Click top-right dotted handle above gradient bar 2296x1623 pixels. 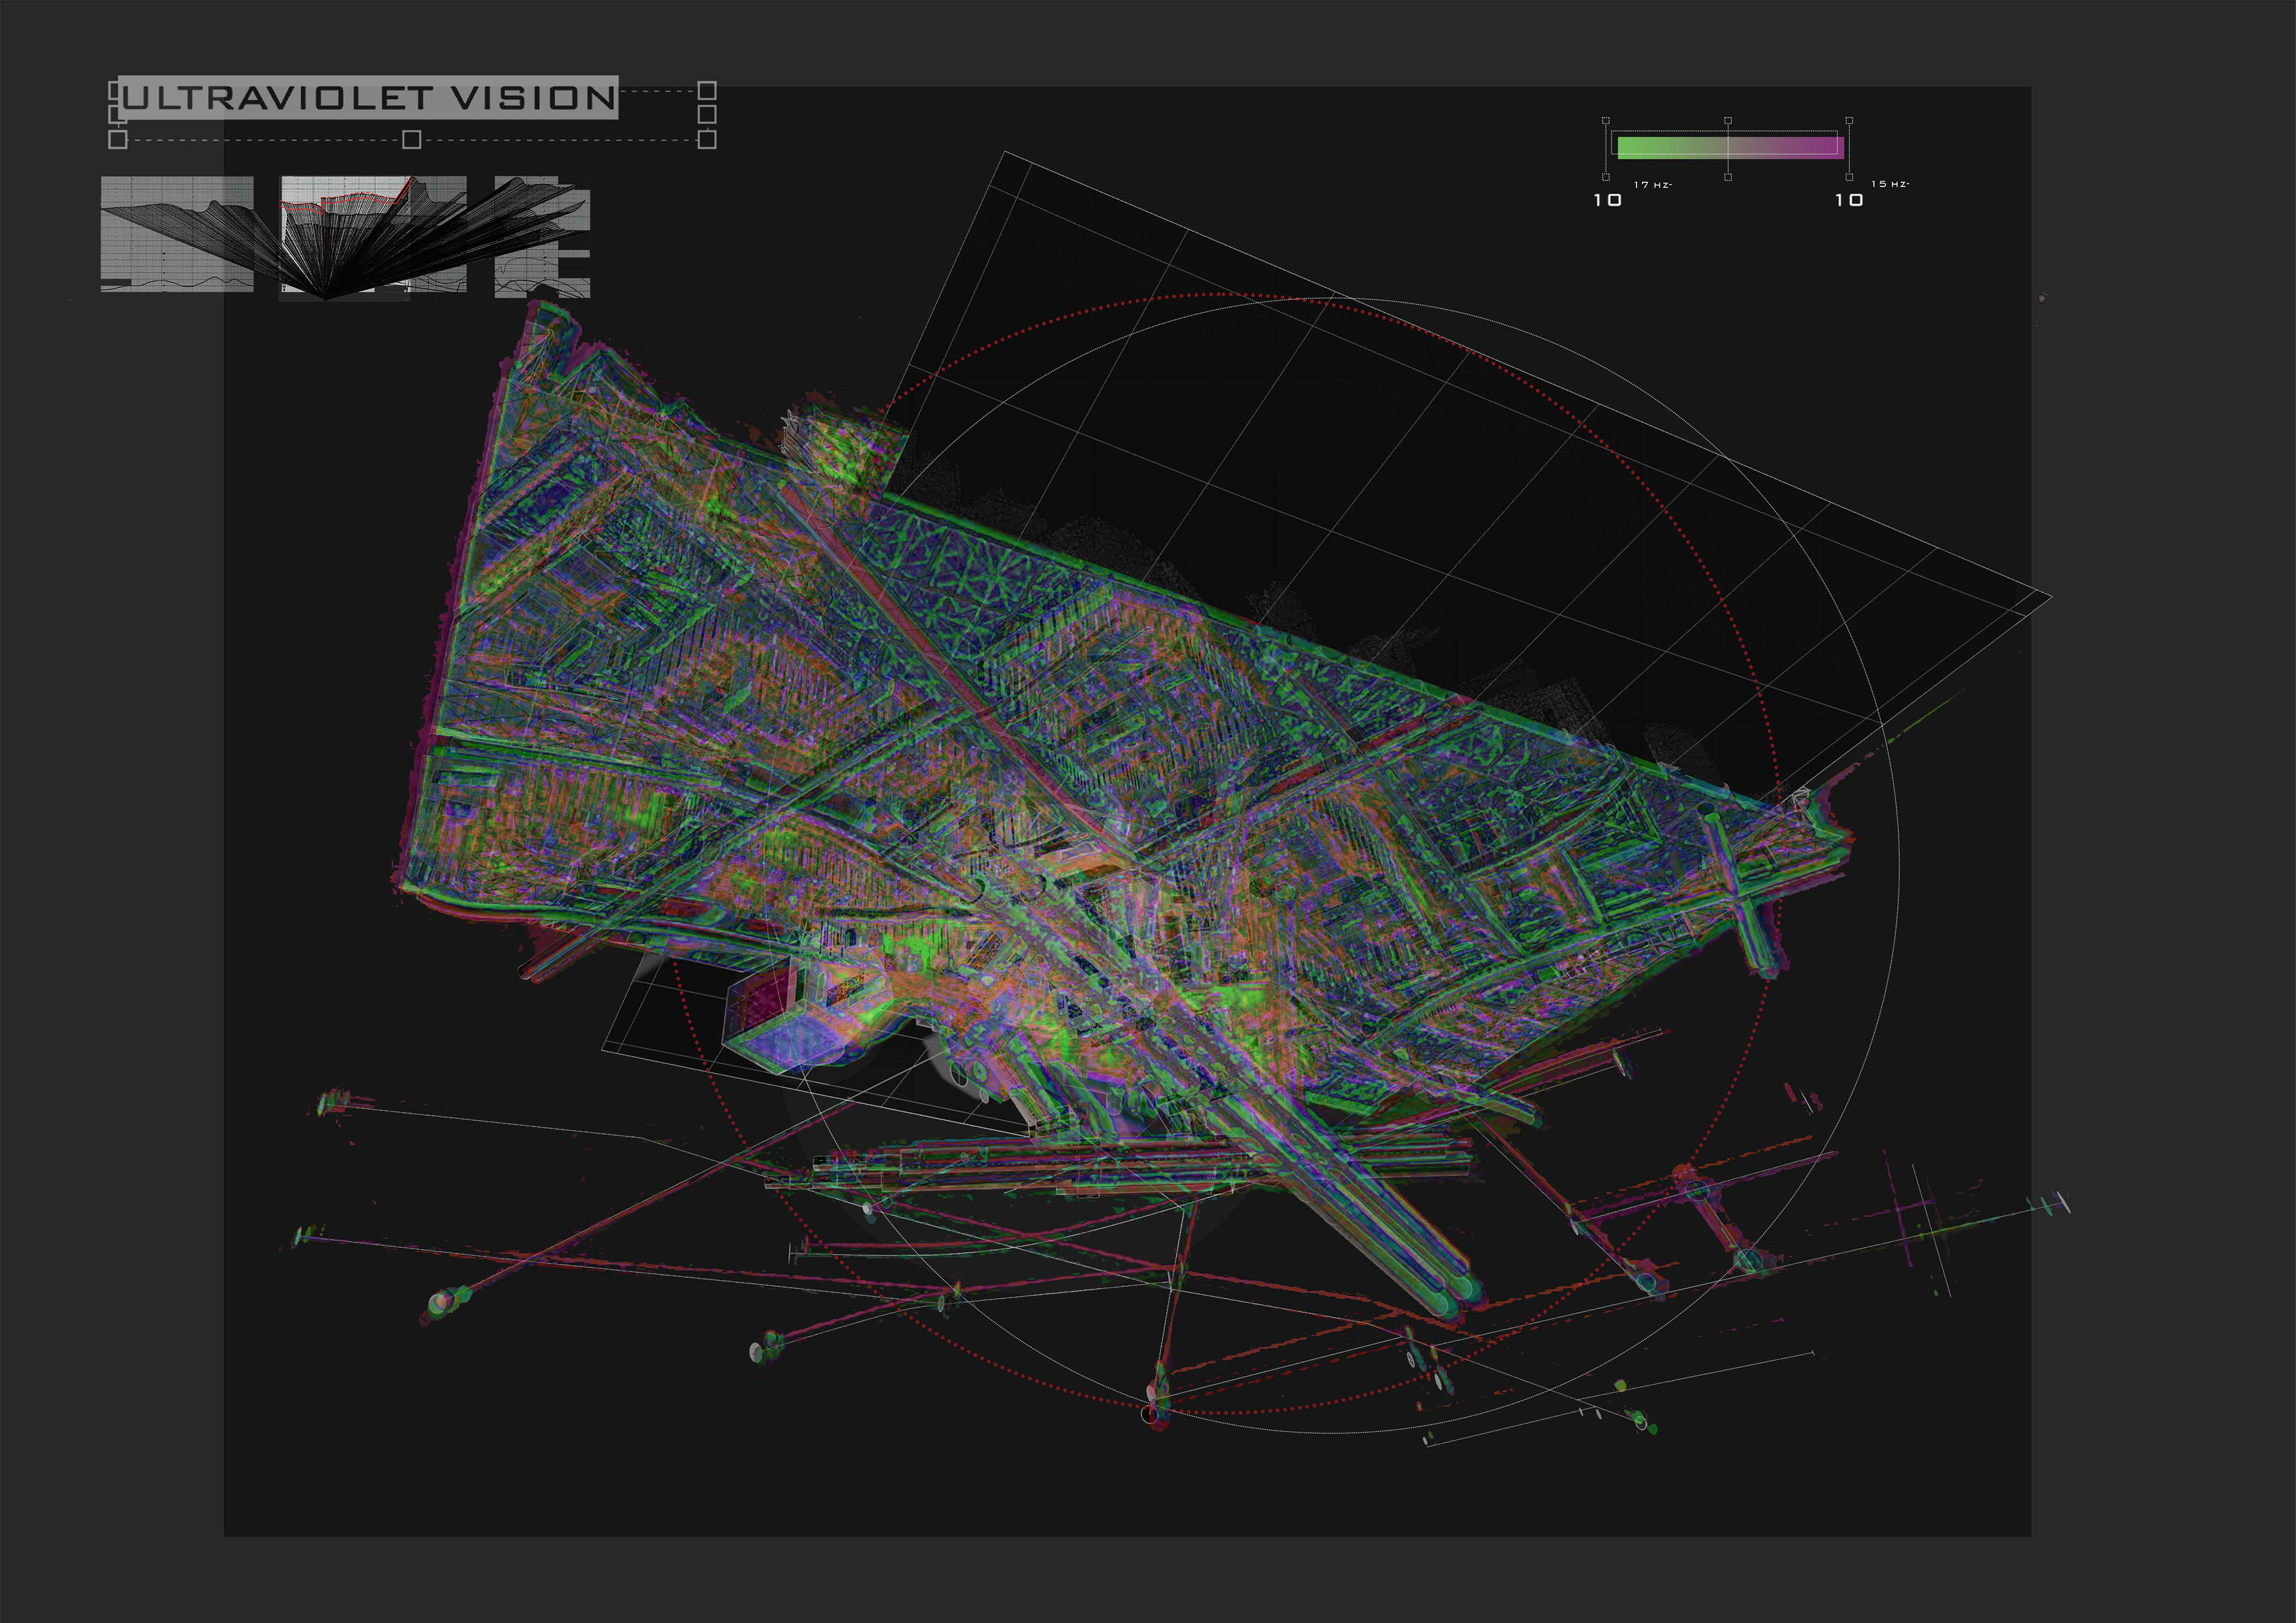(x=1849, y=120)
